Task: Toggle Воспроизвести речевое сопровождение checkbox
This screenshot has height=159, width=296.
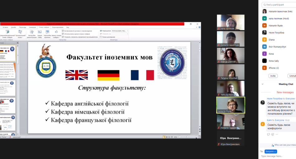Action: [63, 31]
